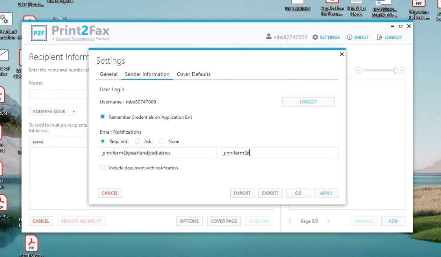Select the Print2Fax Creds desktop icon
441x257 pixels.
(x=356, y=8)
